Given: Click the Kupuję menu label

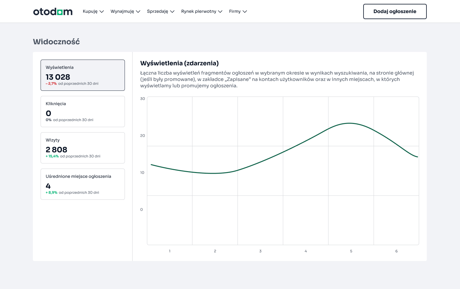Looking at the screenshot, I should (x=90, y=11).
